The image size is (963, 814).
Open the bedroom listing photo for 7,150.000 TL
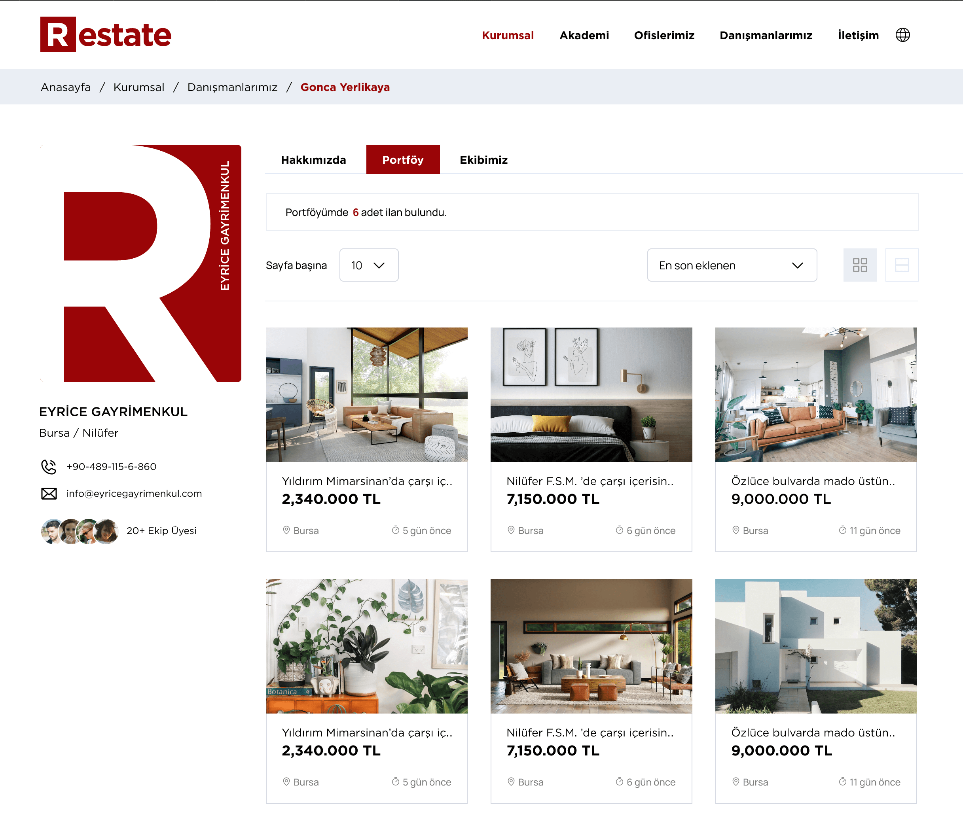[x=591, y=395]
